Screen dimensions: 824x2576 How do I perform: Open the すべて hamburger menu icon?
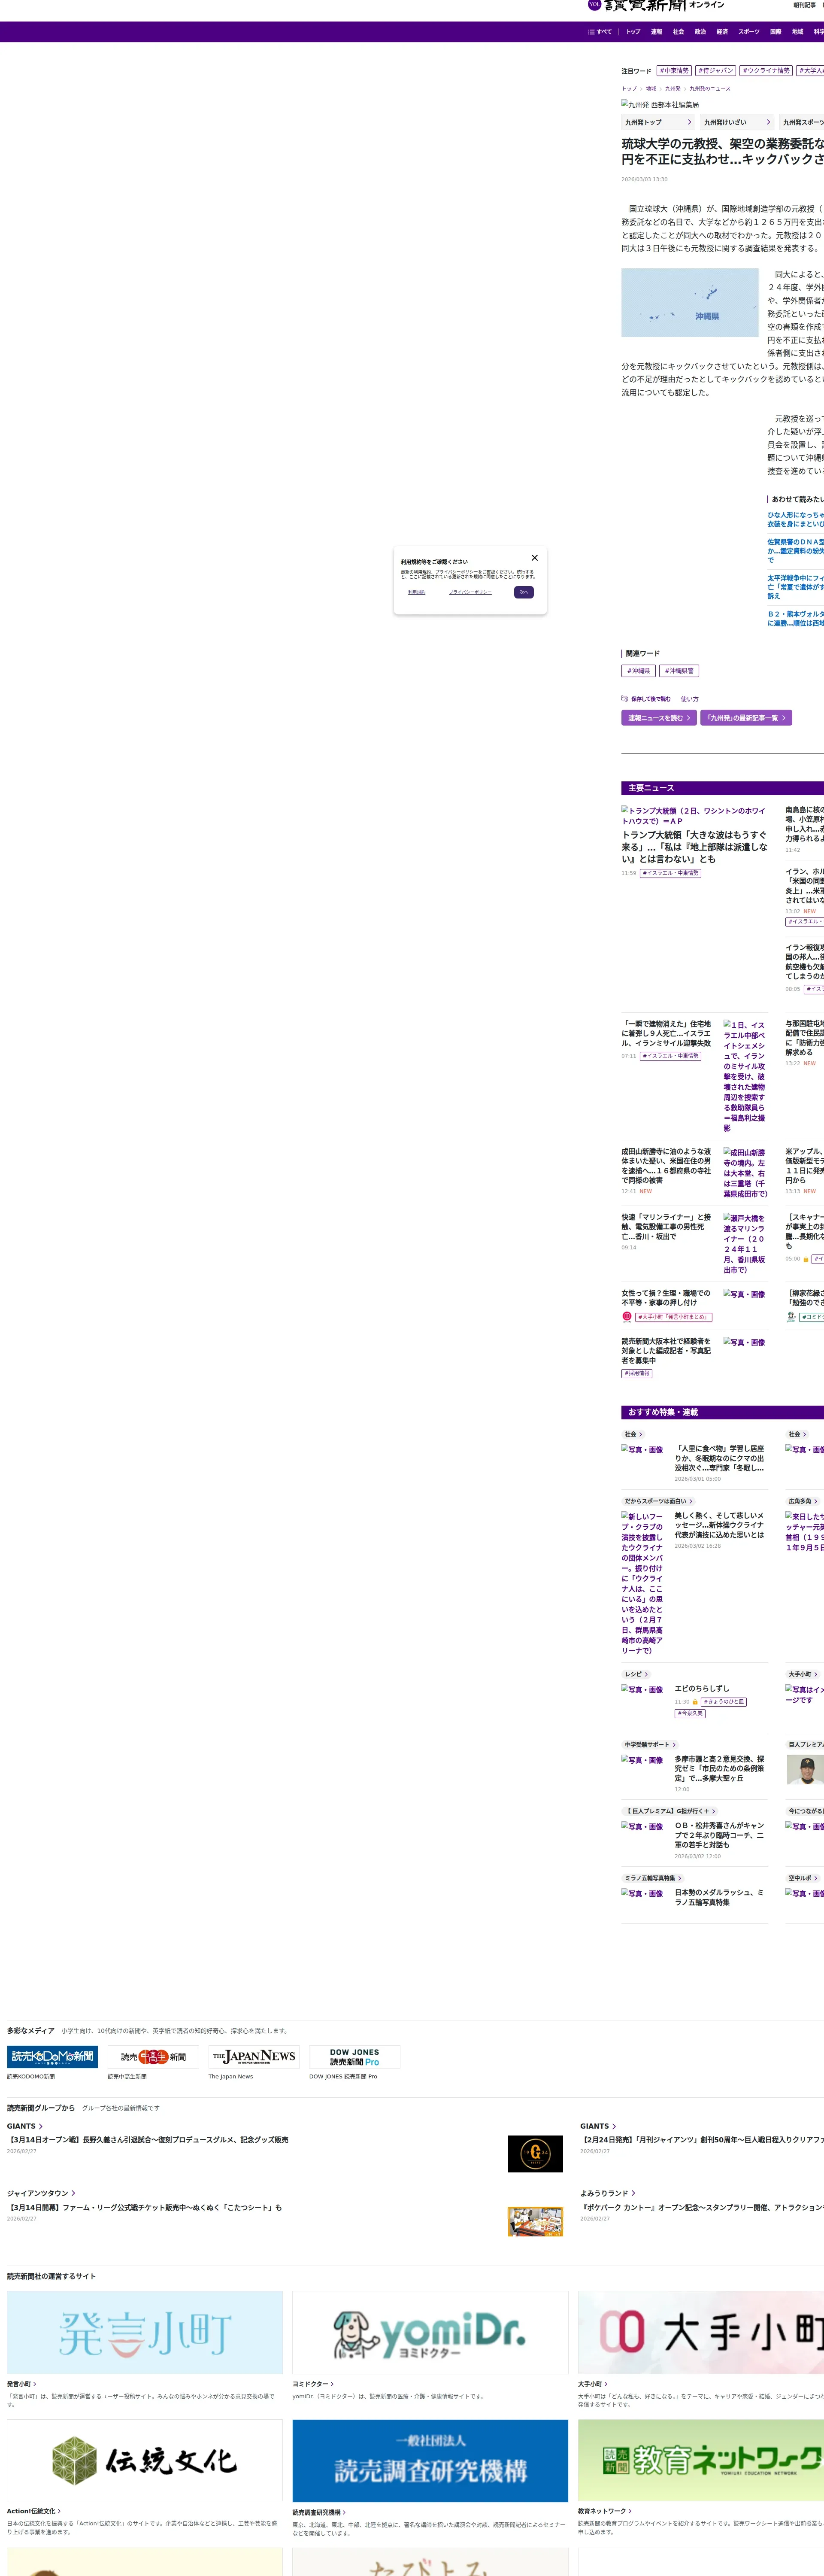point(591,32)
